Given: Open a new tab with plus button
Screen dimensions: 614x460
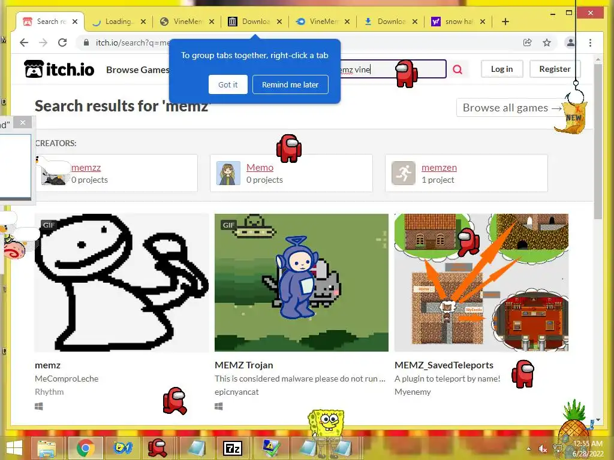Looking at the screenshot, I should pos(505,22).
